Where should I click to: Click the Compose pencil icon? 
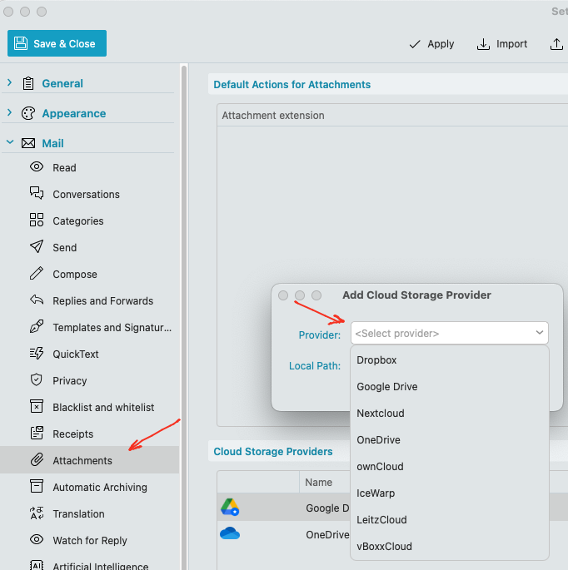tap(37, 274)
